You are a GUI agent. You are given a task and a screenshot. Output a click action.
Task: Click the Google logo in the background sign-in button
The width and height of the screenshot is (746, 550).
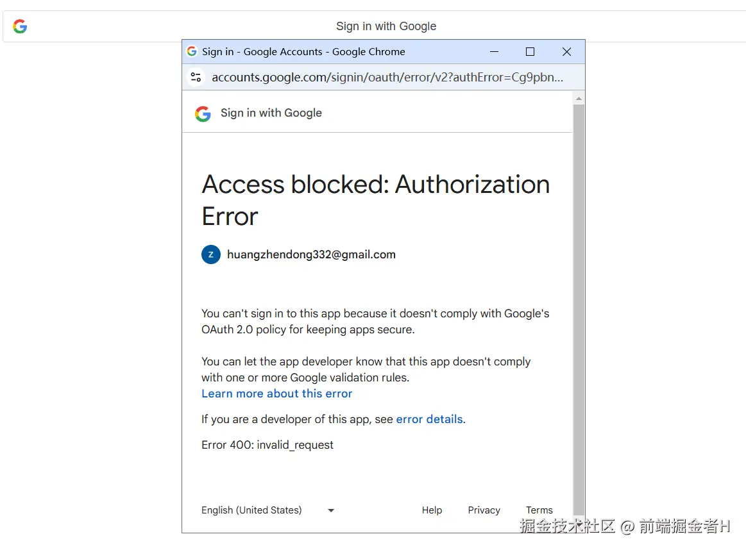pos(20,26)
